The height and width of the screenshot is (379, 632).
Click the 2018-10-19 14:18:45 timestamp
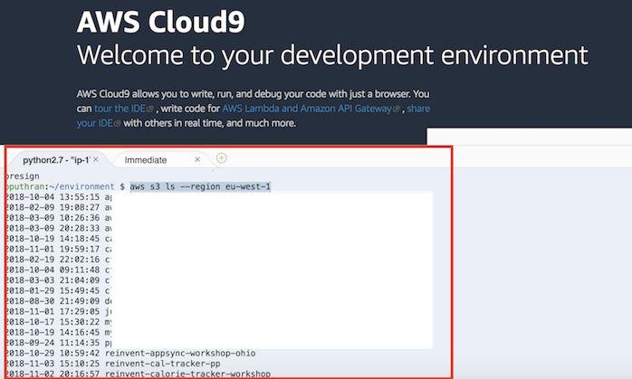tap(53, 239)
